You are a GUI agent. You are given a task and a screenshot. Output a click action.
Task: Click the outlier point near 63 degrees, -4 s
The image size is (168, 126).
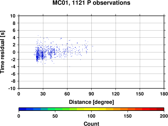pyautogui.click(x=70, y=67)
